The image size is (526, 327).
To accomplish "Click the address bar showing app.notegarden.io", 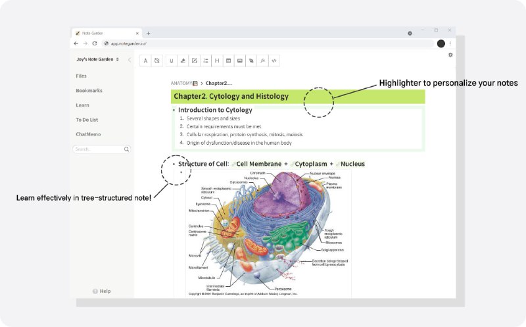I will click(x=268, y=43).
